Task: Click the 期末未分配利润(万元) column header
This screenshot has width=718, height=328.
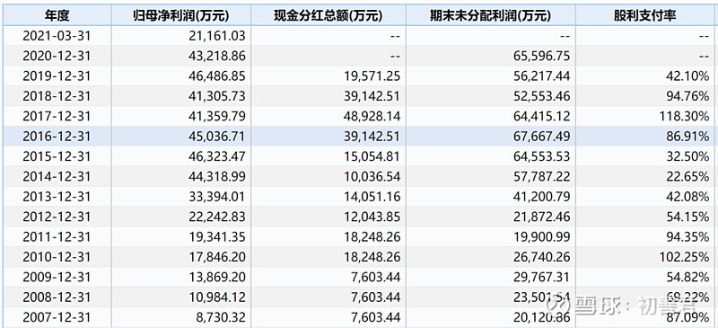Action: 490,16
